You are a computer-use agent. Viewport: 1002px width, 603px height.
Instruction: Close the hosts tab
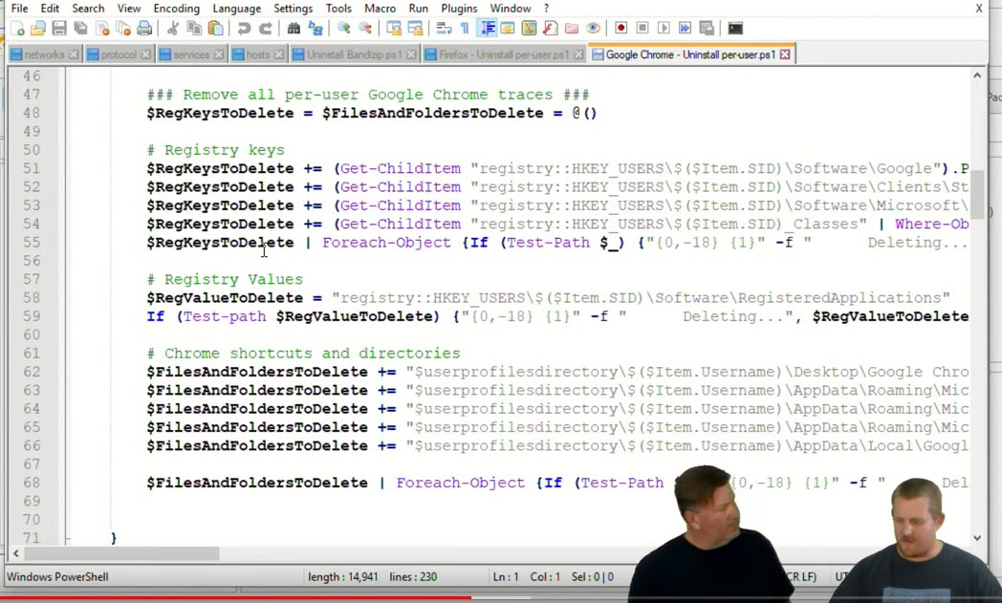click(x=278, y=54)
